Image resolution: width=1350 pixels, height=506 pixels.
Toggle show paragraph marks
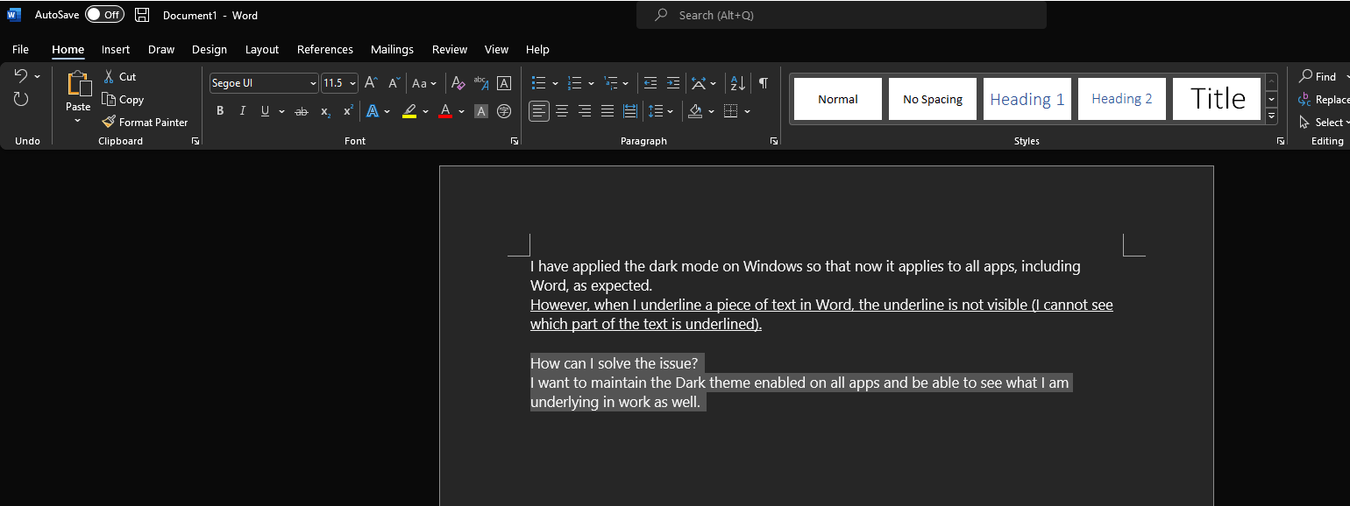coord(764,83)
